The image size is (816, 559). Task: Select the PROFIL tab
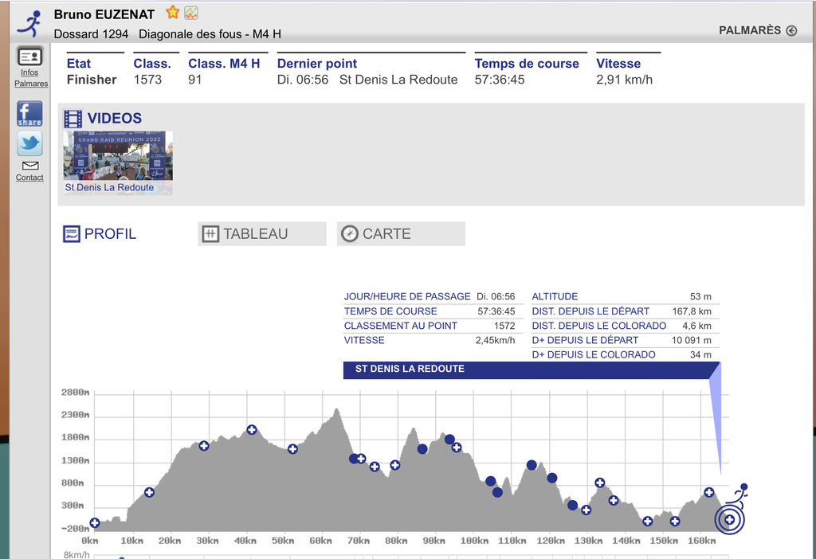coord(100,234)
